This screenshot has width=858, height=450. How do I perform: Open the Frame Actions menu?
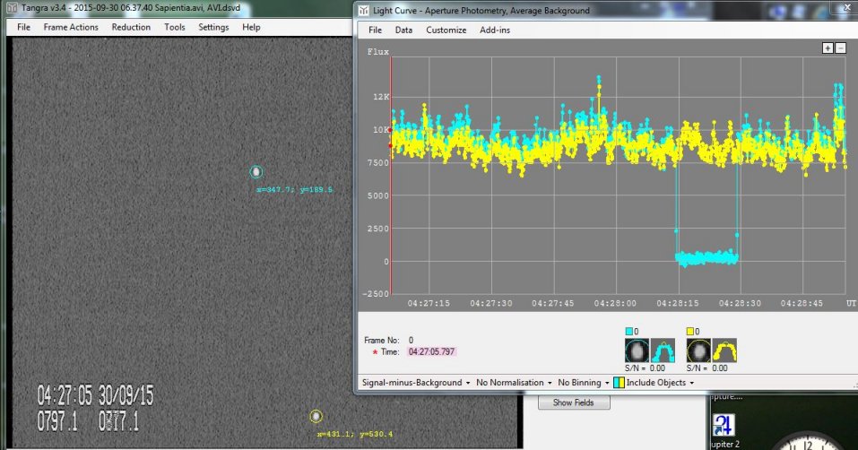coord(71,27)
